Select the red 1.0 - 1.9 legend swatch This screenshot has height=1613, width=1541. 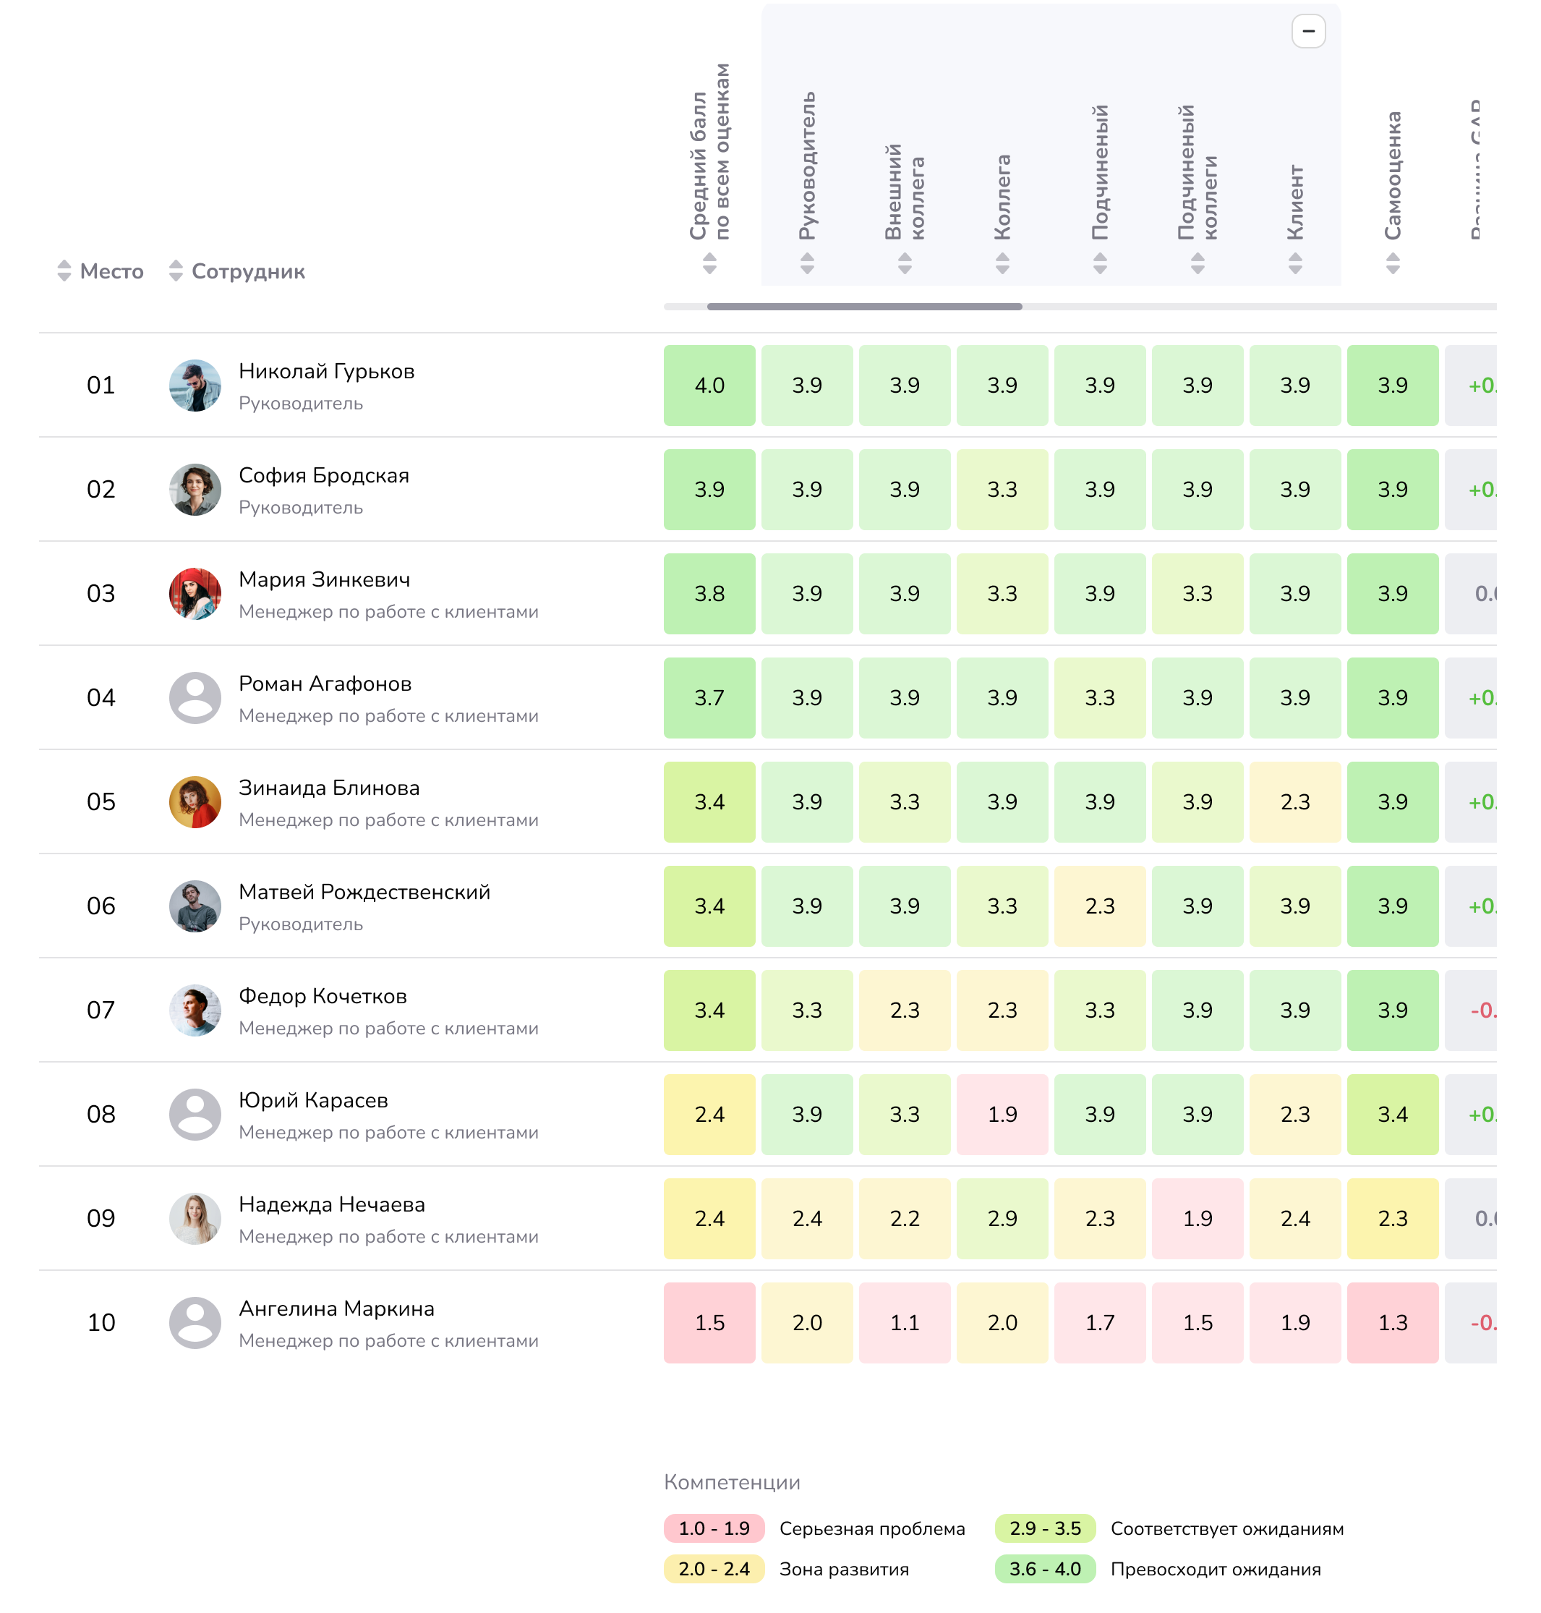point(714,1528)
